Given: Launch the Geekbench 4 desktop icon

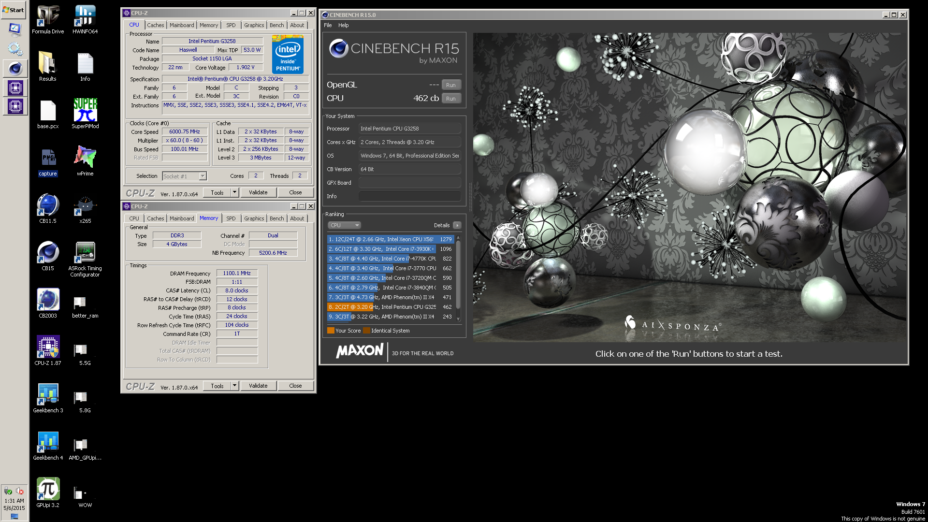Looking at the screenshot, I should pyautogui.click(x=48, y=446).
